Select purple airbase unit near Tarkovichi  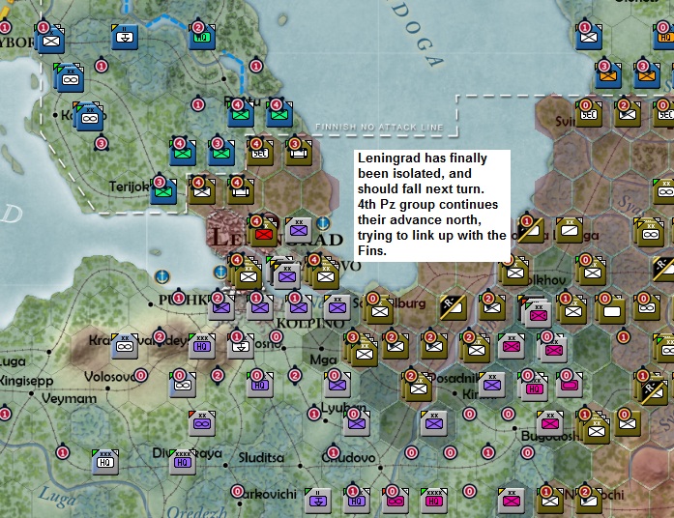pyautogui.click(x=318, y=501)
